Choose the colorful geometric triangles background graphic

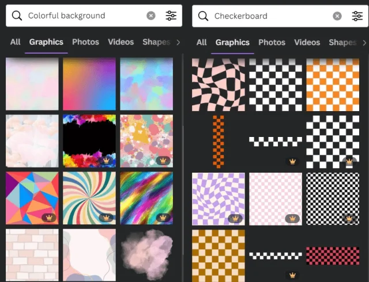point(32,198)
